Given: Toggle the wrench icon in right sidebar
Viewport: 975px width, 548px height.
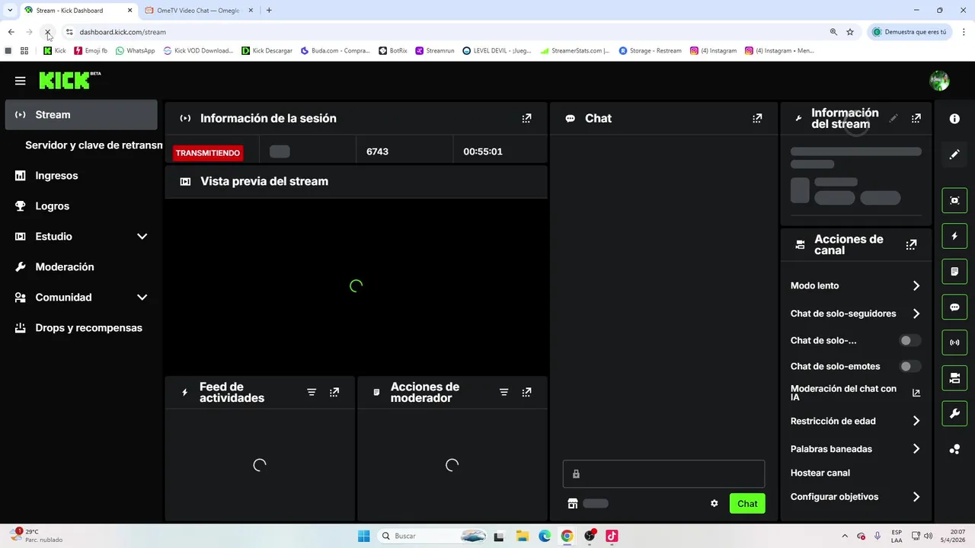Looking at the screenshot, I should tap(954, 414).
